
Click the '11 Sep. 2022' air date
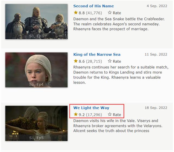tap(156, 54)
